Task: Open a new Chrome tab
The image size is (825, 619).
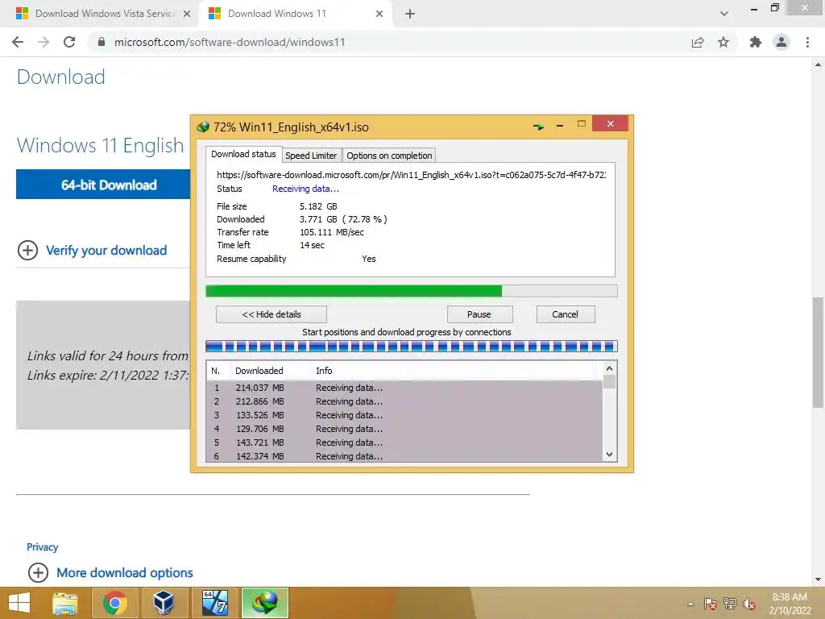Action: 410,14
